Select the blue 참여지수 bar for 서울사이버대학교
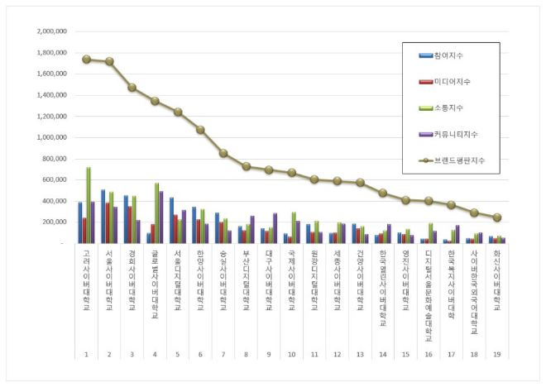Viewport: 546px width, 387px height. point(103,217)
